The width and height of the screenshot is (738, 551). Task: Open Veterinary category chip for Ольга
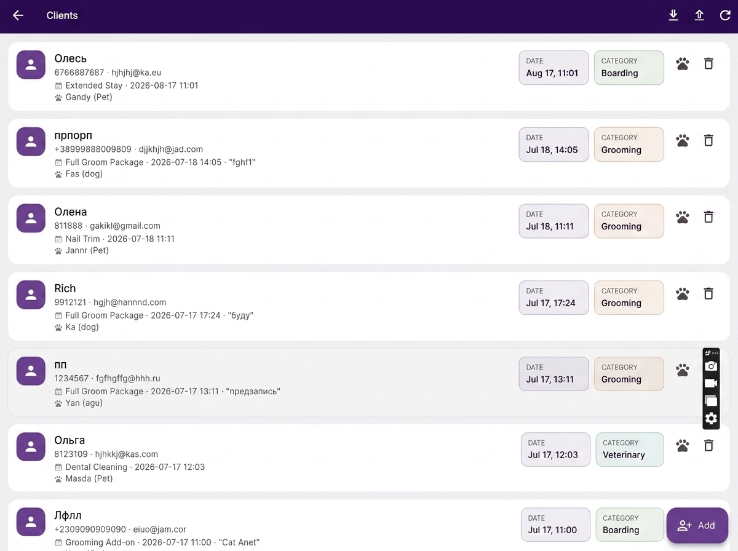pyautogui.click(x=630, y=450)
